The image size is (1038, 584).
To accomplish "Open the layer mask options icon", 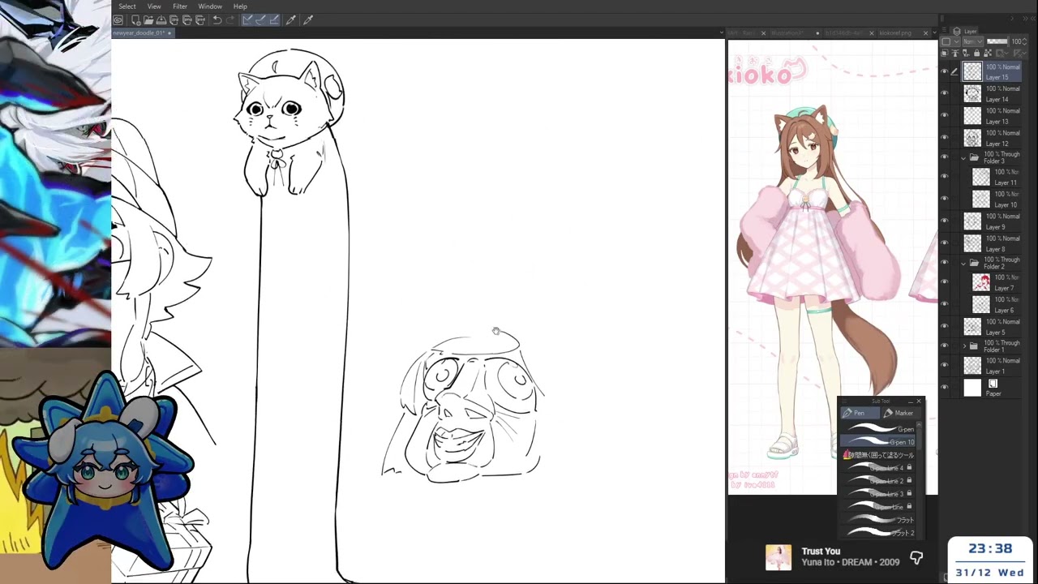I will pos(1002,53).
